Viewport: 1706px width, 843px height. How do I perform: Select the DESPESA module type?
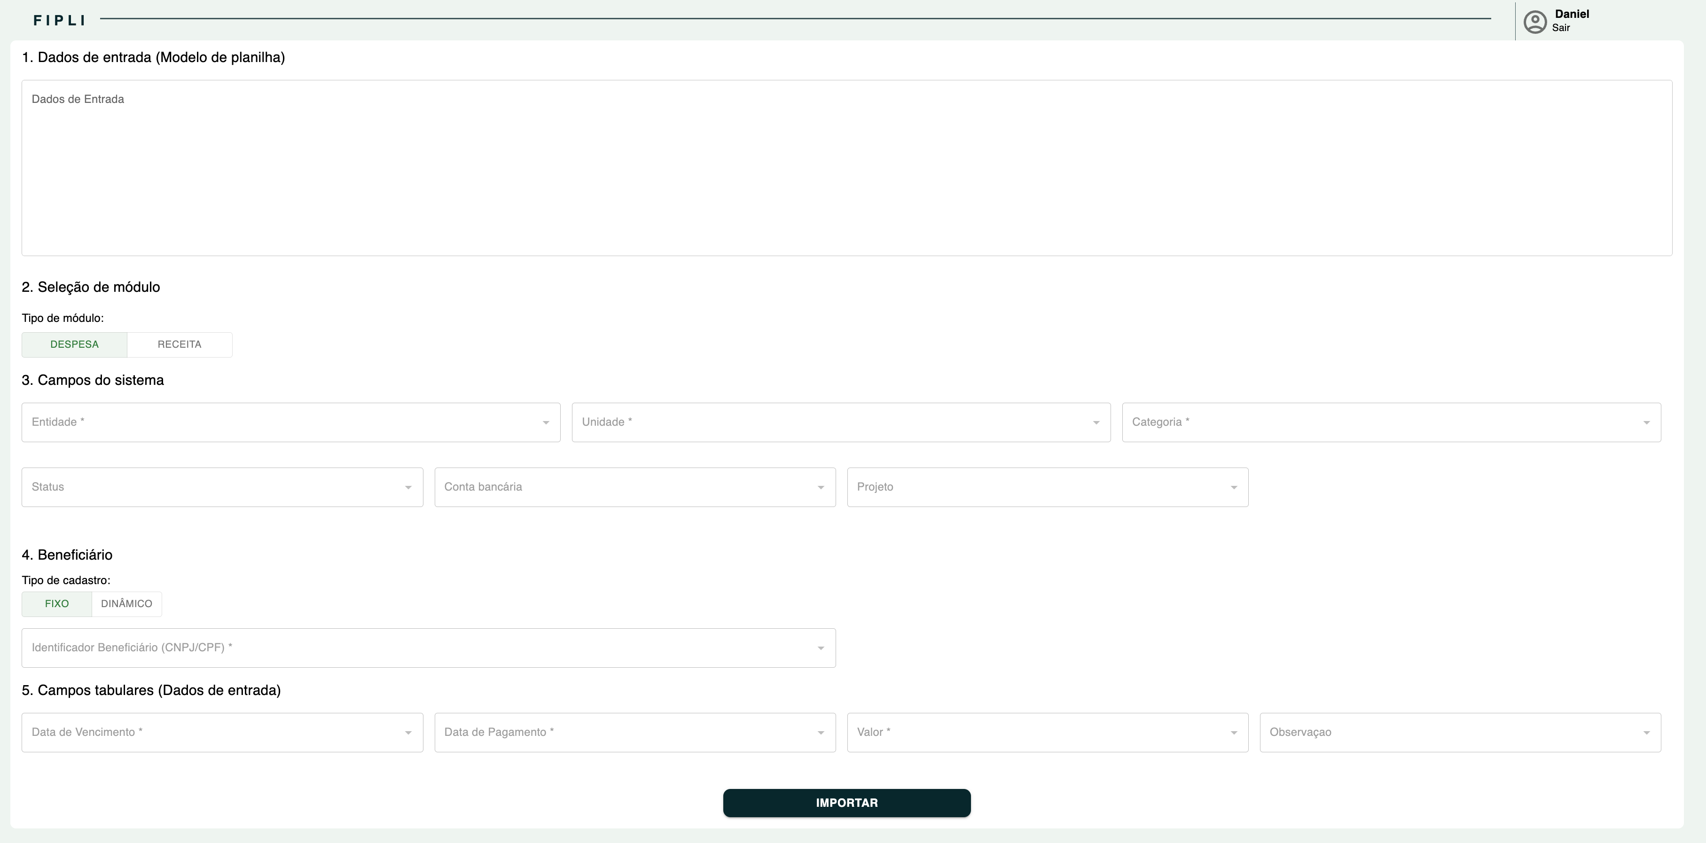coord(74,344)
